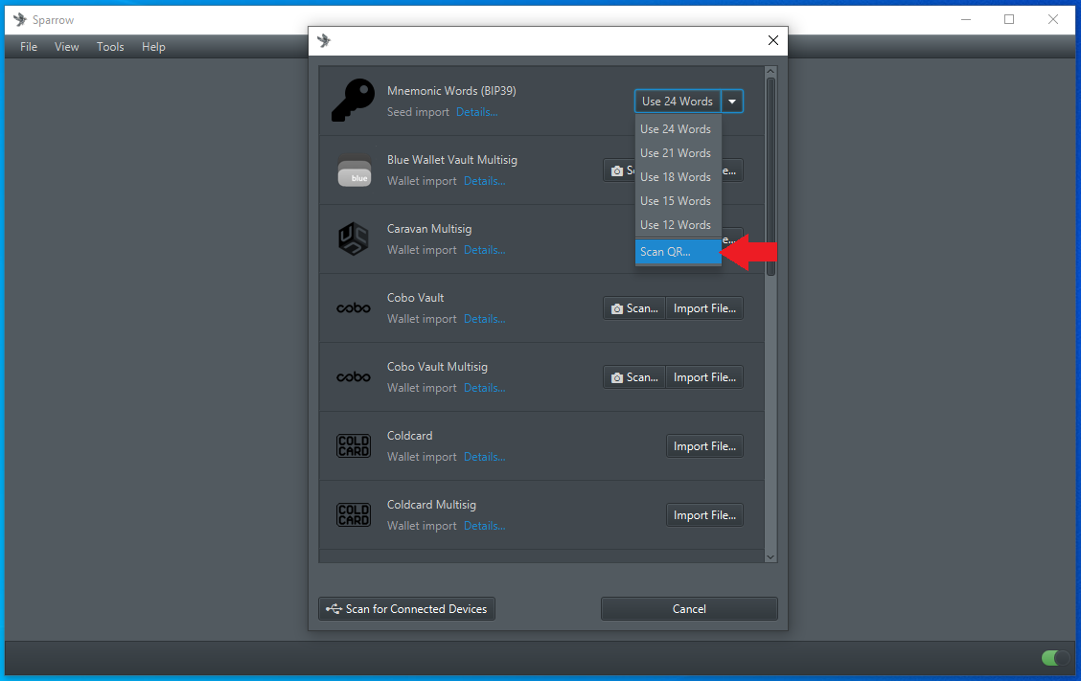Image resolution: width=1081 pixels, height=681 pixels.
Task: Maximize the Sparrow main window
Action: pyautogui.click(x=1008, y=19)
